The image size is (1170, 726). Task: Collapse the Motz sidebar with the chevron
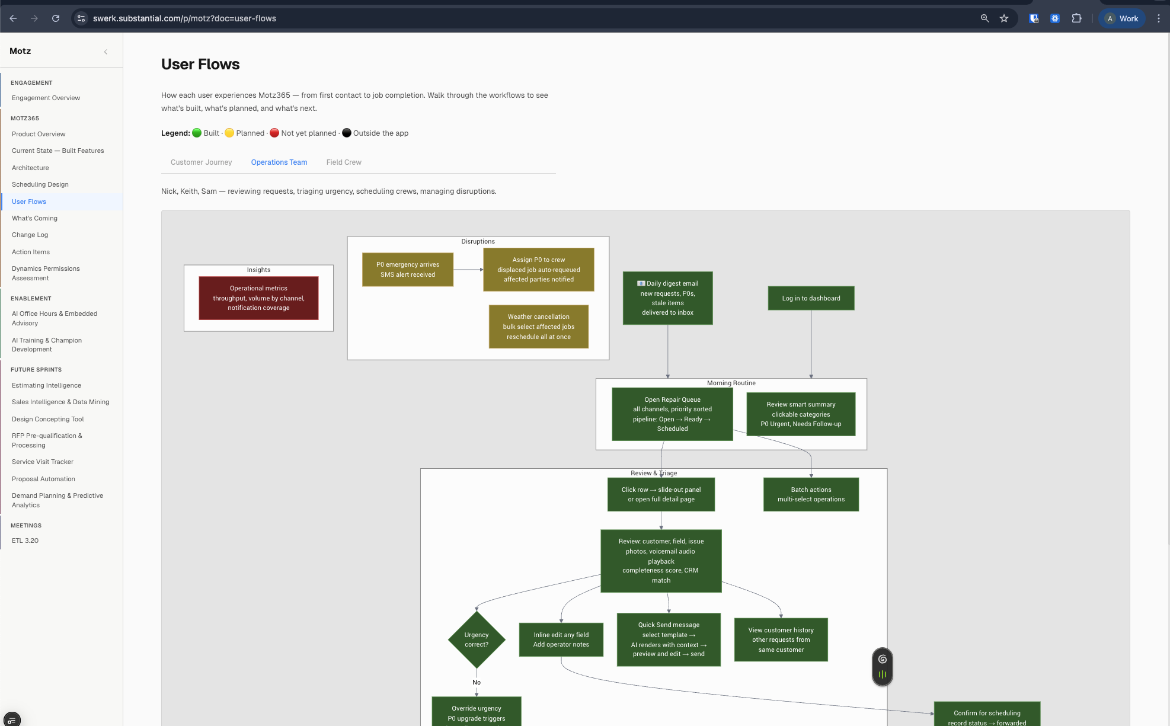coord(106,52)
